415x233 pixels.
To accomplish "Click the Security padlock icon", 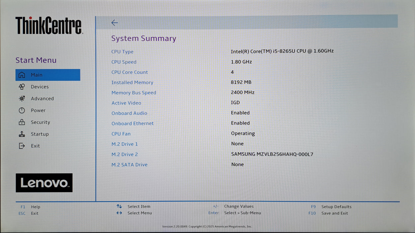I will 22,122.
